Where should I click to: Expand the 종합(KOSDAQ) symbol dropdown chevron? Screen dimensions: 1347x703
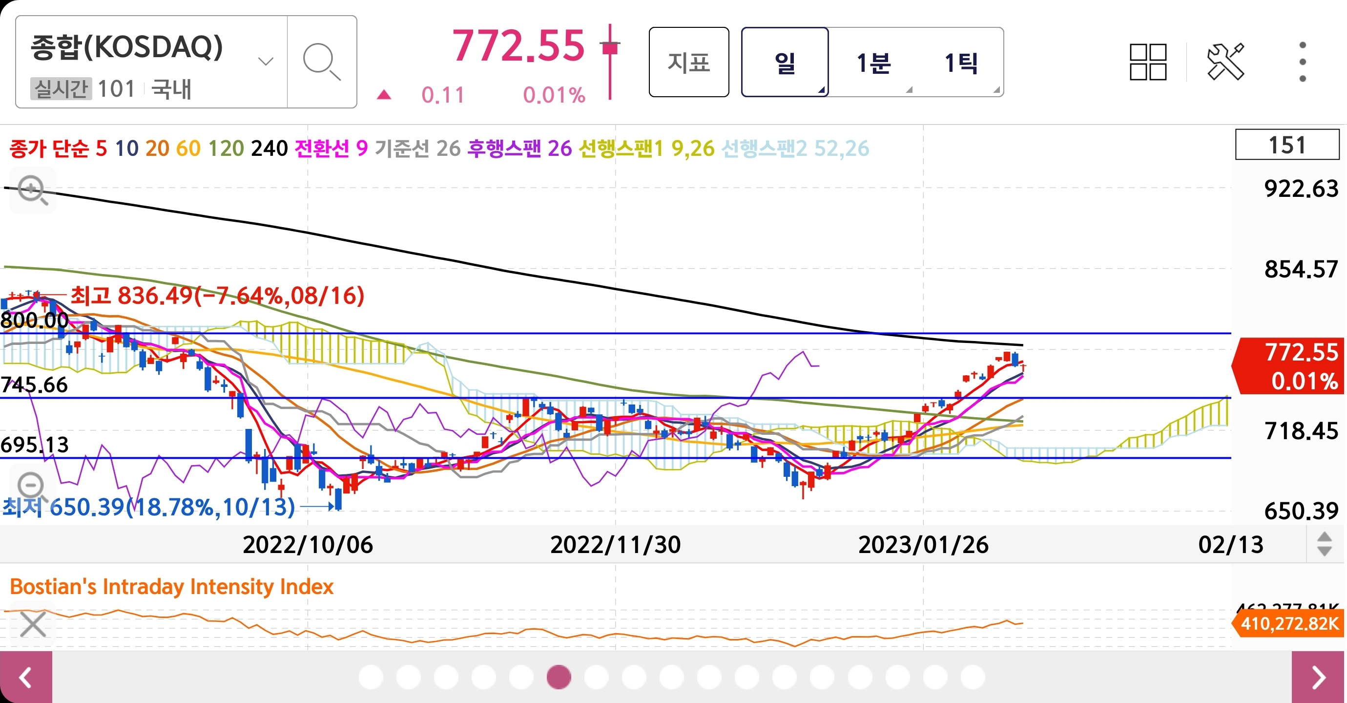266,62
